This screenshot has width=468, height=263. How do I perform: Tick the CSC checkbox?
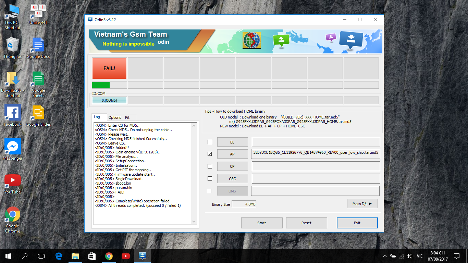pyautogui.click(x=210, y=178)
